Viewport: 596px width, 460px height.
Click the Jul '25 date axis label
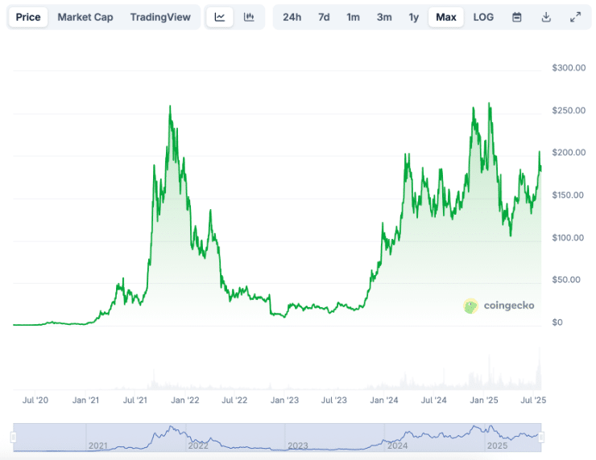click(x=533, y=400)
